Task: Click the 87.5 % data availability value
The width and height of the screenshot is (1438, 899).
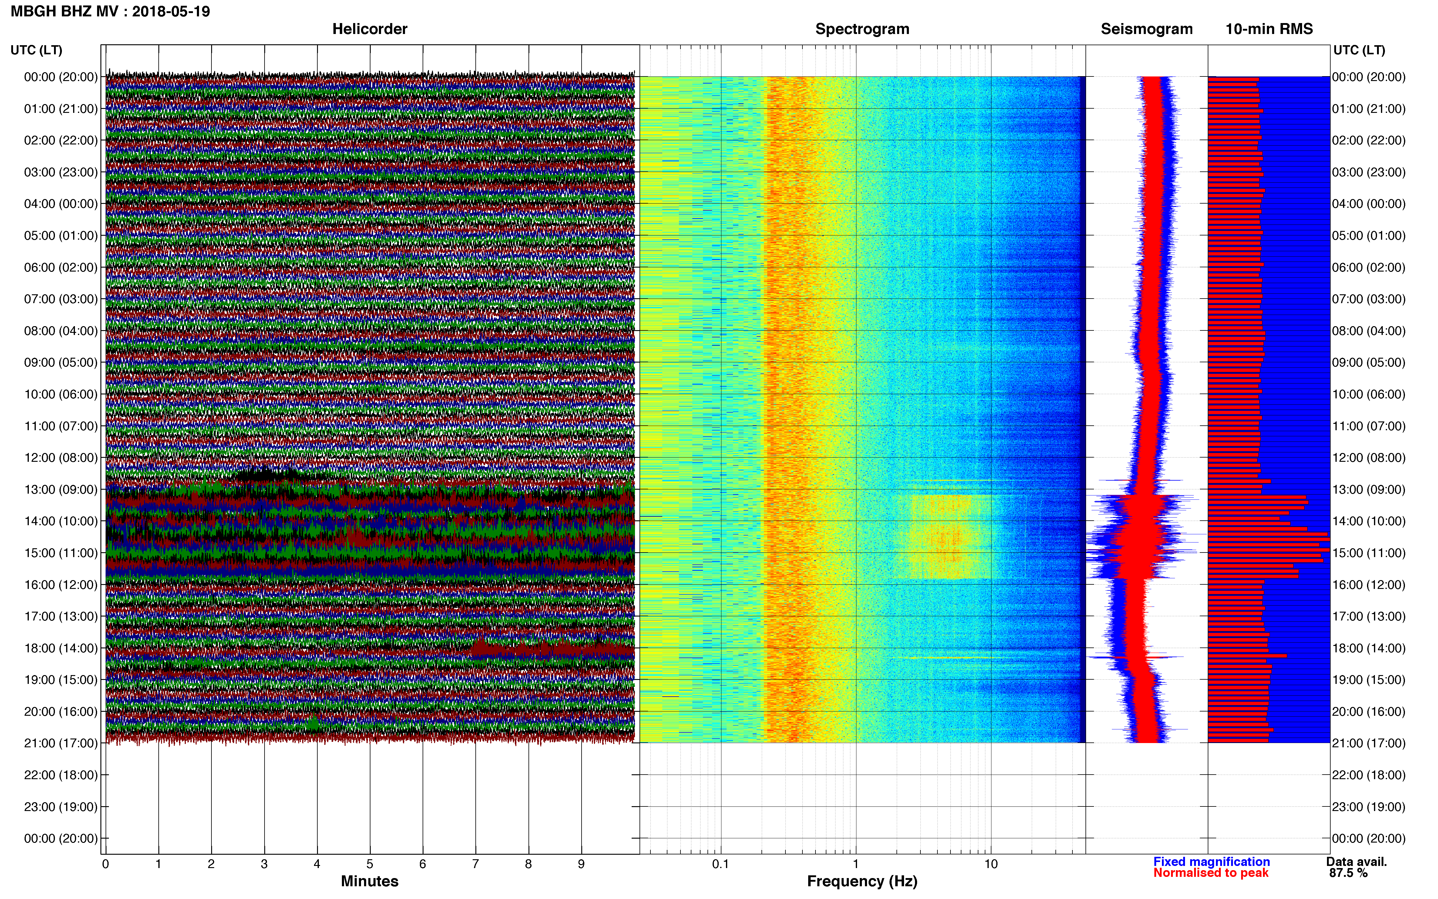Action: coord(1348,873)
